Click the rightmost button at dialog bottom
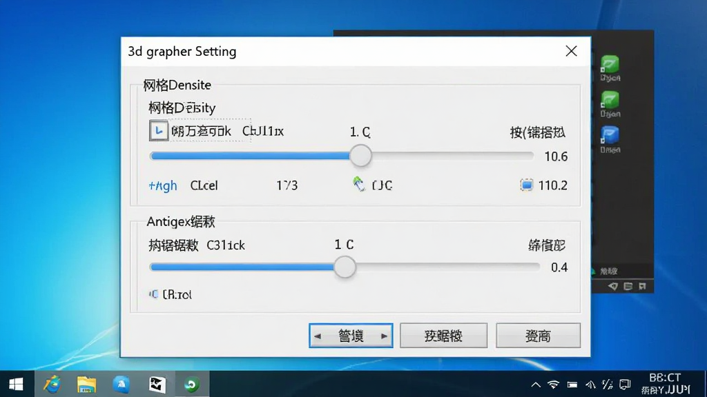Image resolution: width=707 pixels, height=397 pixels. coord(538,336)
